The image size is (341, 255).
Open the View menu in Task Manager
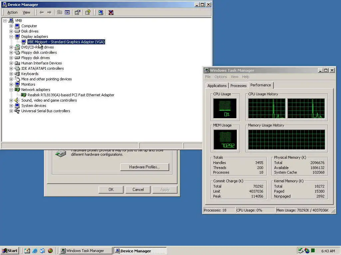(x=234, y=77)
